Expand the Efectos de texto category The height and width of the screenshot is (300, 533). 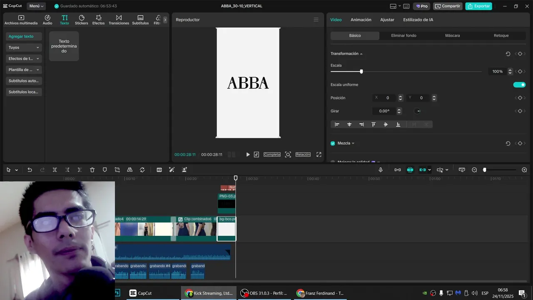click(x=24, y=59)
